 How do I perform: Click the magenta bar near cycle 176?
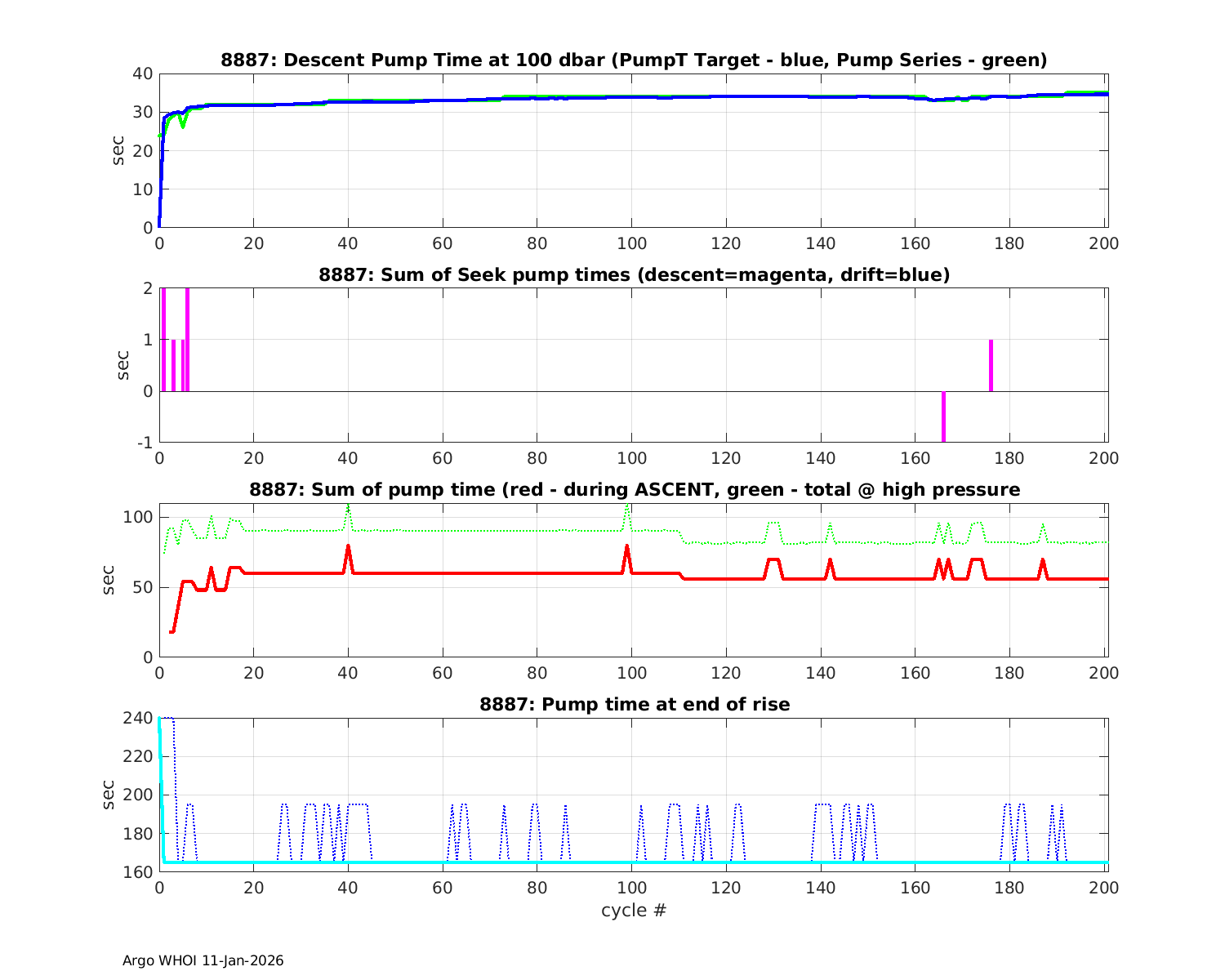pos(991,365)
